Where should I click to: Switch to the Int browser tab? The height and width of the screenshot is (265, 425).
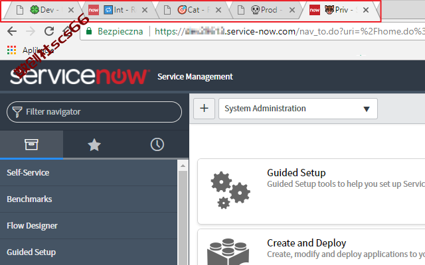[118, 11]
